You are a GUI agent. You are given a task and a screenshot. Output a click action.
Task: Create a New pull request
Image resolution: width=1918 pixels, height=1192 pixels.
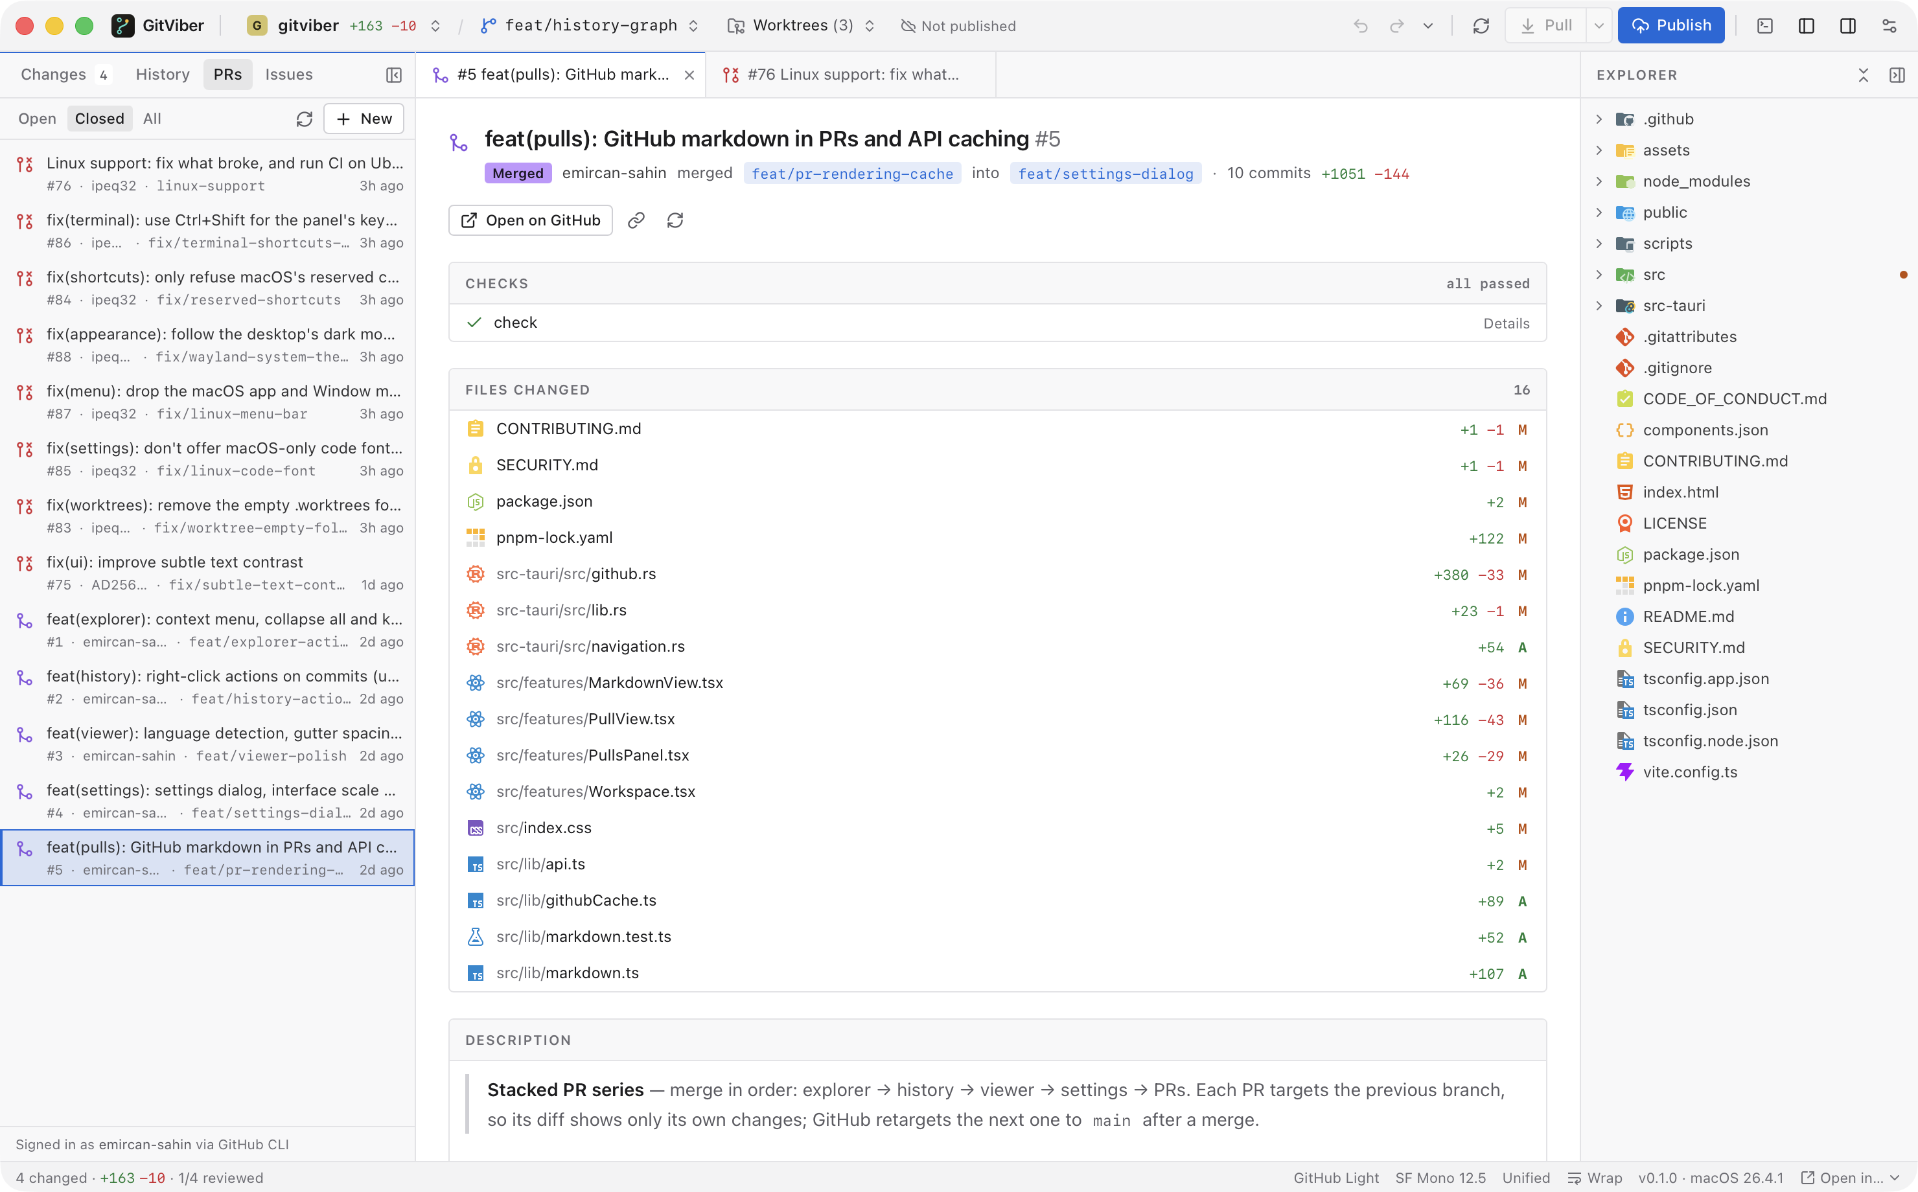pos(364,119)
